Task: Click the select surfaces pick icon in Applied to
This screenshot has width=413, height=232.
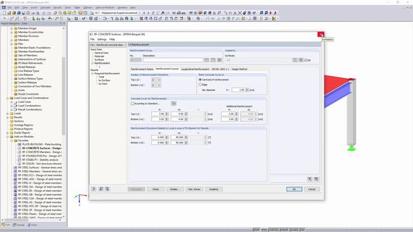Action: coord(295,60)
